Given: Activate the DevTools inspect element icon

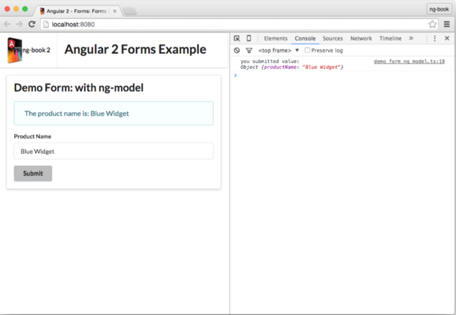Looking at the screenshot, I should (x=237, y=38).
